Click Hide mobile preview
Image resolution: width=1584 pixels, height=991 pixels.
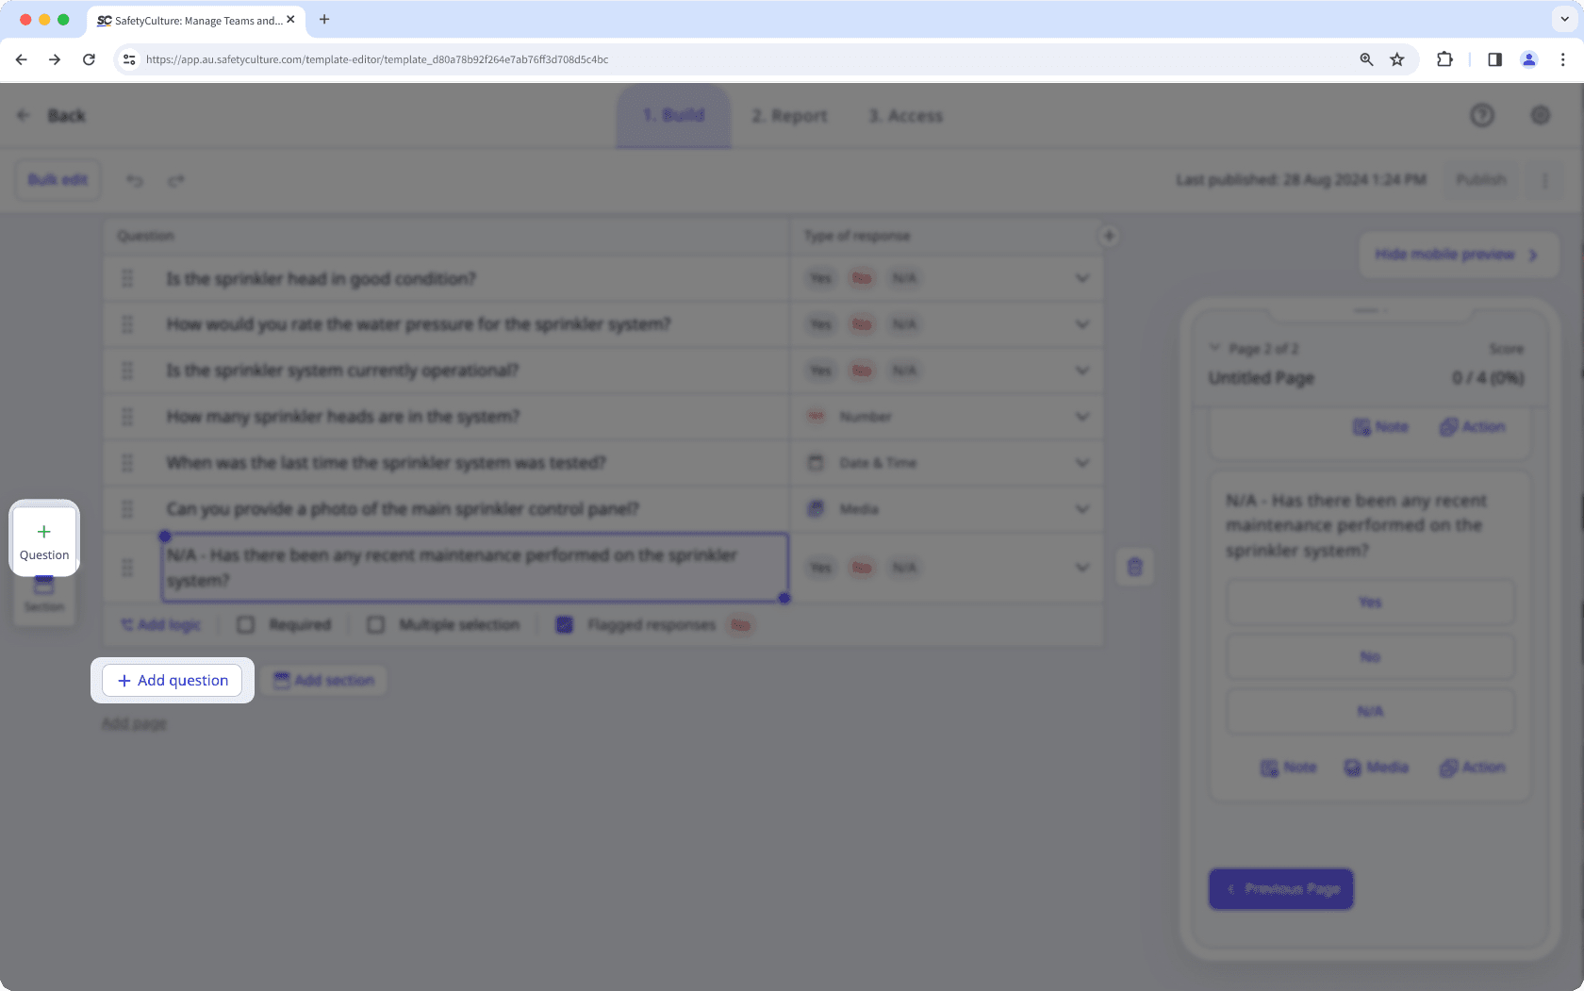click(1458, 255)
